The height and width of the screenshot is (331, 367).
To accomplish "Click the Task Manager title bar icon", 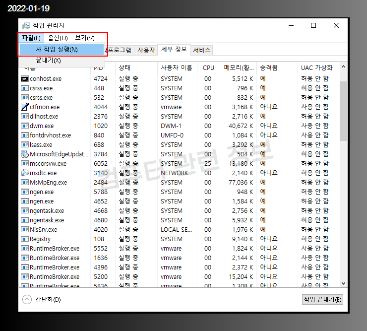I will coord(26,25).
